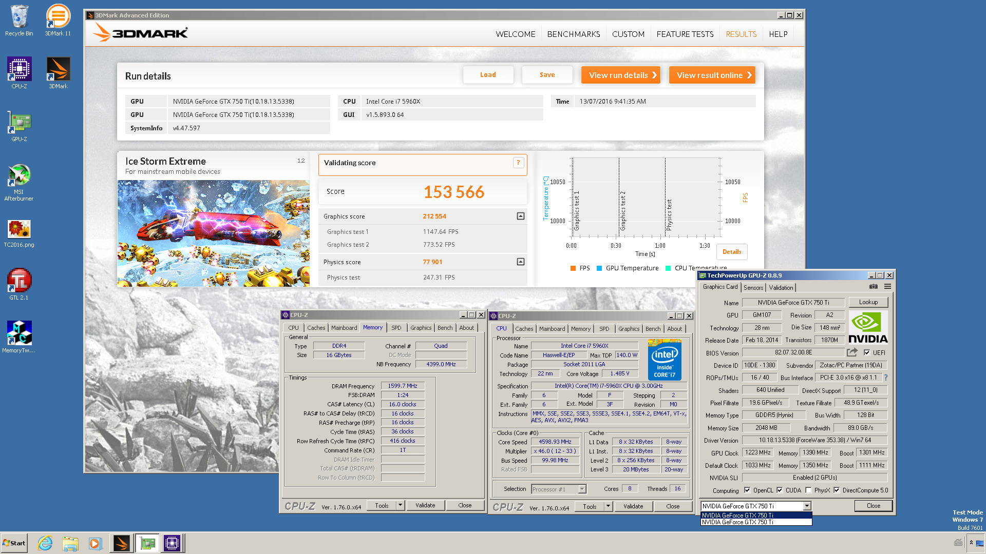The image size is (986, 554).
Task: Open Mainboard tab in CPU tab CPU-Z window
Action: coord(552,329)
